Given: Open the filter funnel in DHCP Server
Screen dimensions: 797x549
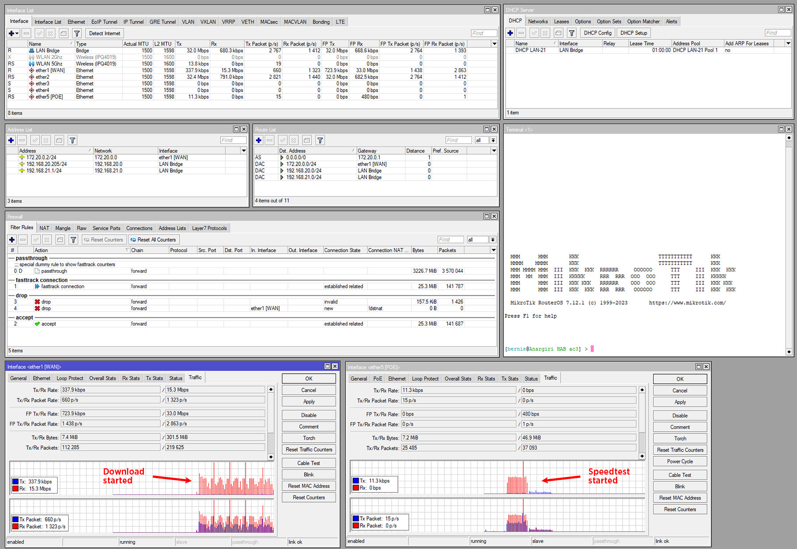Looking at the screenshot, I should pyautogui.click(x=572, y=33).
